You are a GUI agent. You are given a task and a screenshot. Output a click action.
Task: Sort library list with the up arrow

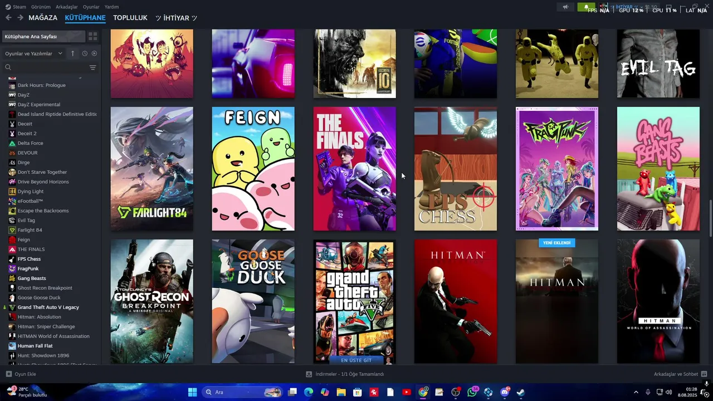72,53
